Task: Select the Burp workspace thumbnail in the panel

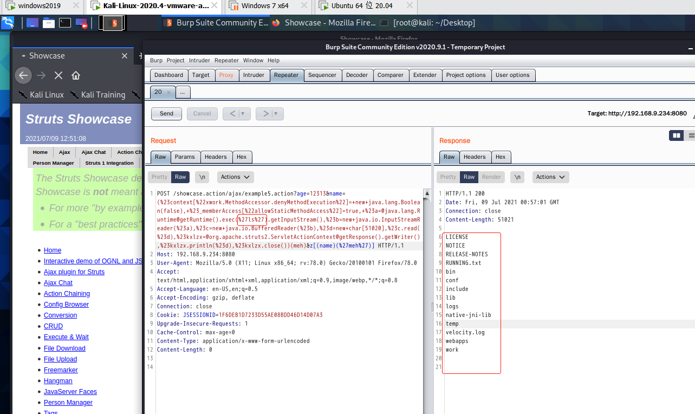Action: (x=112, y=23)
